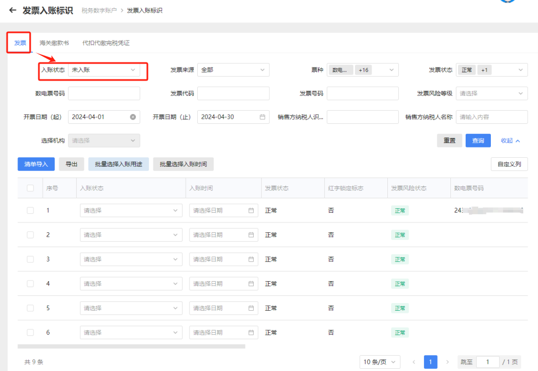Open the user avatar icon at top right

tap(507, 3)
